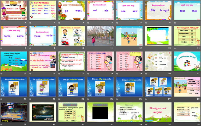The image size is (201, 126).
Task: Select slide 20 with thirty-six, fifty, forty-nine
Action: [x=158, y=61]
